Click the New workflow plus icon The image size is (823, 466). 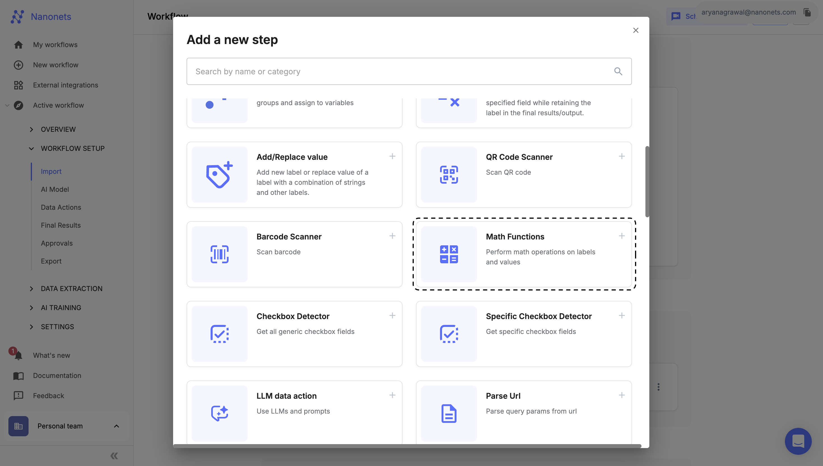[x=18, y=65]
